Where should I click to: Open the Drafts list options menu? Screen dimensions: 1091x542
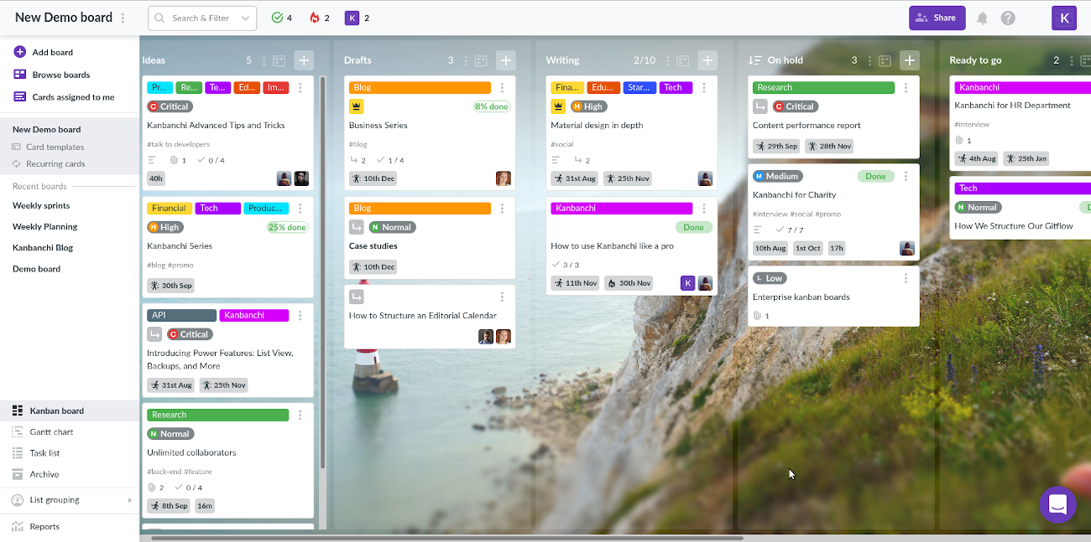point(466,60)
